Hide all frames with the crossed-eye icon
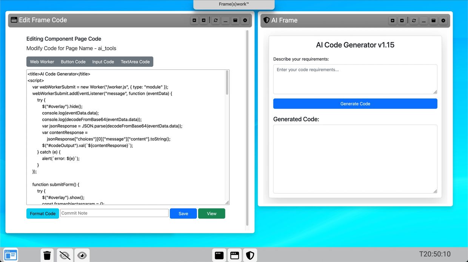468x262 pixels. (x=65, y=256)
